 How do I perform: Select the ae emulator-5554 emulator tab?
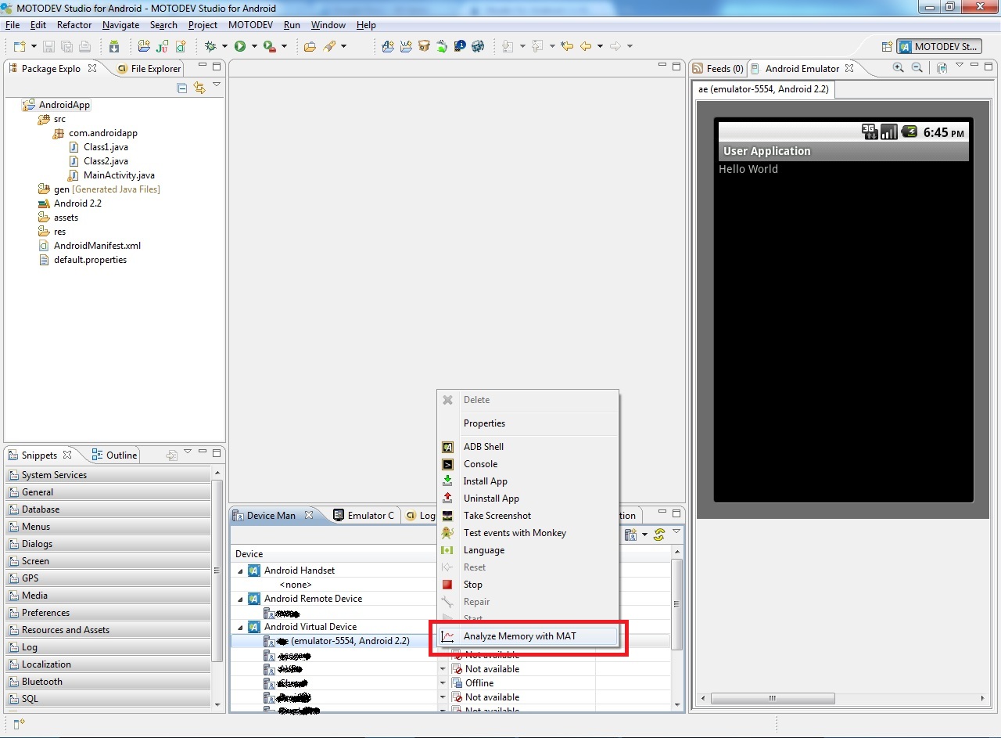[764, 89]
